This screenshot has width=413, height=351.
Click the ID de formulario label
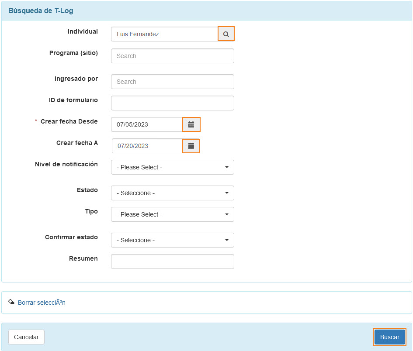73,100
